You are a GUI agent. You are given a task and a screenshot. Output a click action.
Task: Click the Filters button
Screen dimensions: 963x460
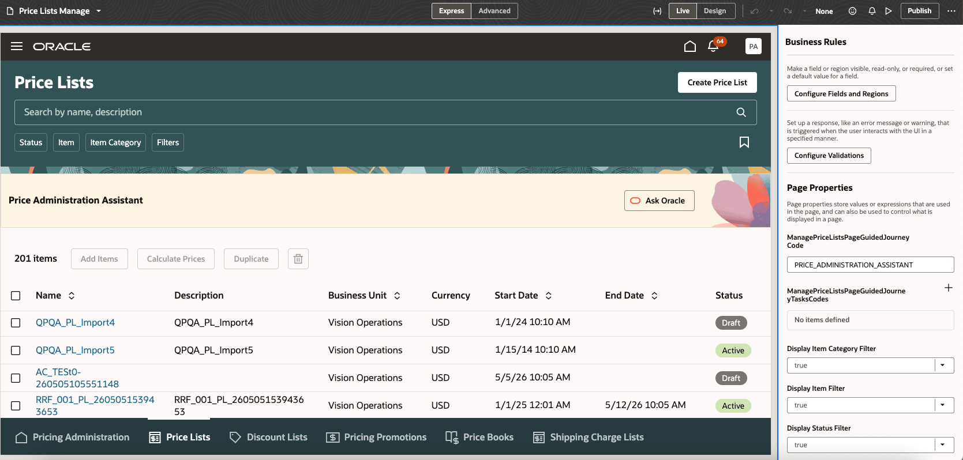(x=168, y=142)
